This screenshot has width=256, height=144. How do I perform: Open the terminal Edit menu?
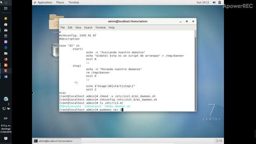tap(70, 28)
